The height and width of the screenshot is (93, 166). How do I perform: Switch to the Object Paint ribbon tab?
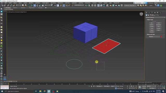click(32, 8)
